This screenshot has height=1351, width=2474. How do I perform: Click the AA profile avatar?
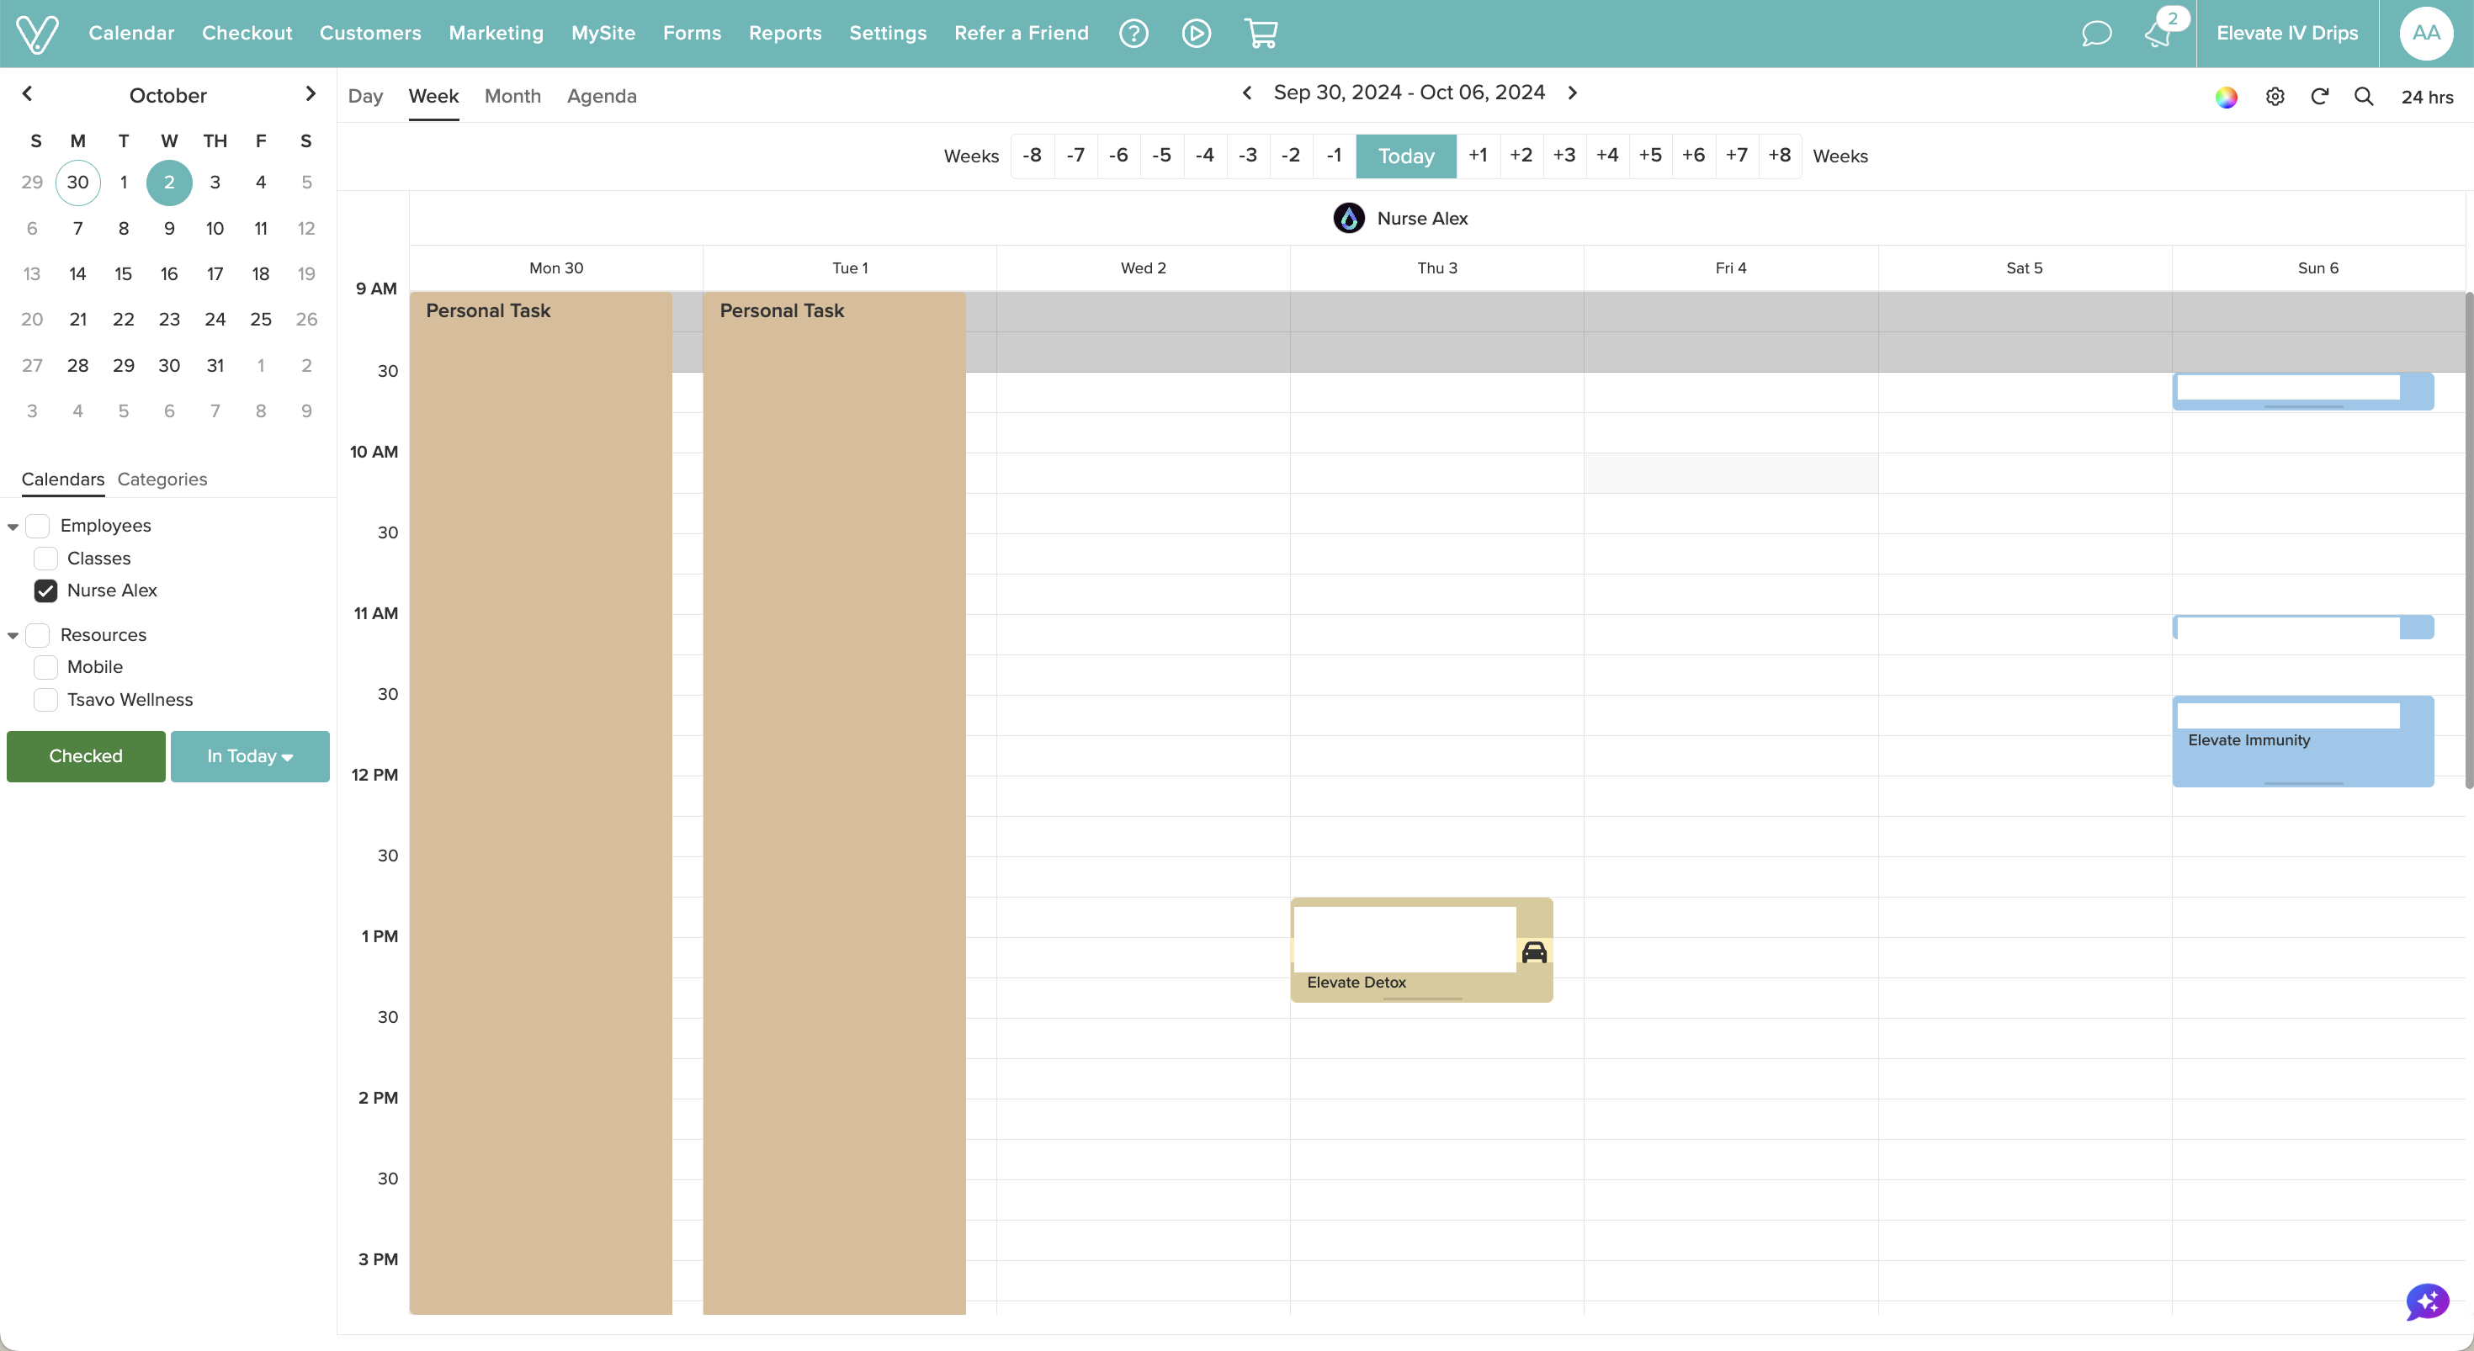[2426, 34]
